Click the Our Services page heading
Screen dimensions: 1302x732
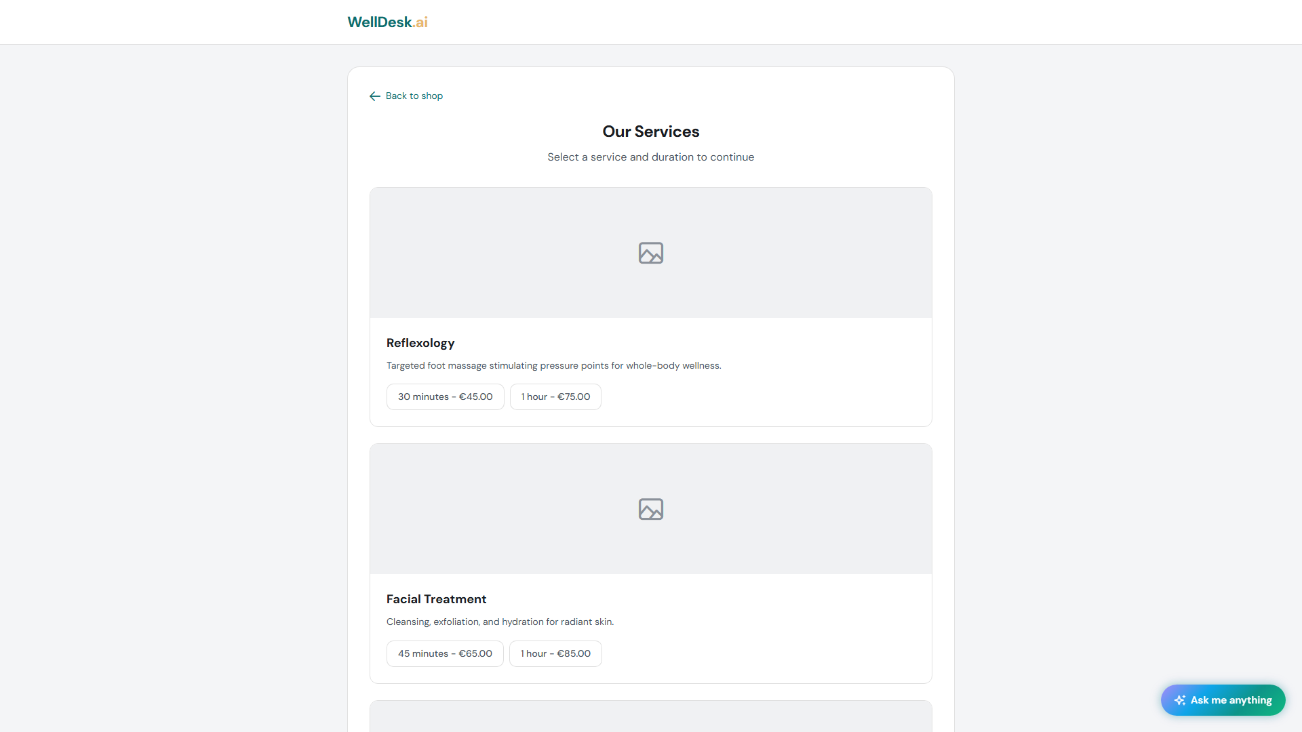pyautogui.click(x=650, y=131)
